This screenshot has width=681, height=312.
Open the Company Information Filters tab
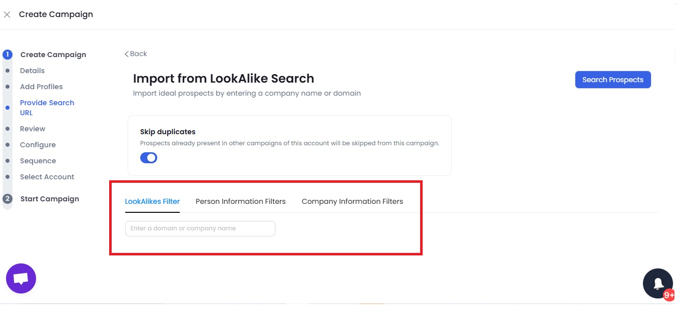[352, 201]
